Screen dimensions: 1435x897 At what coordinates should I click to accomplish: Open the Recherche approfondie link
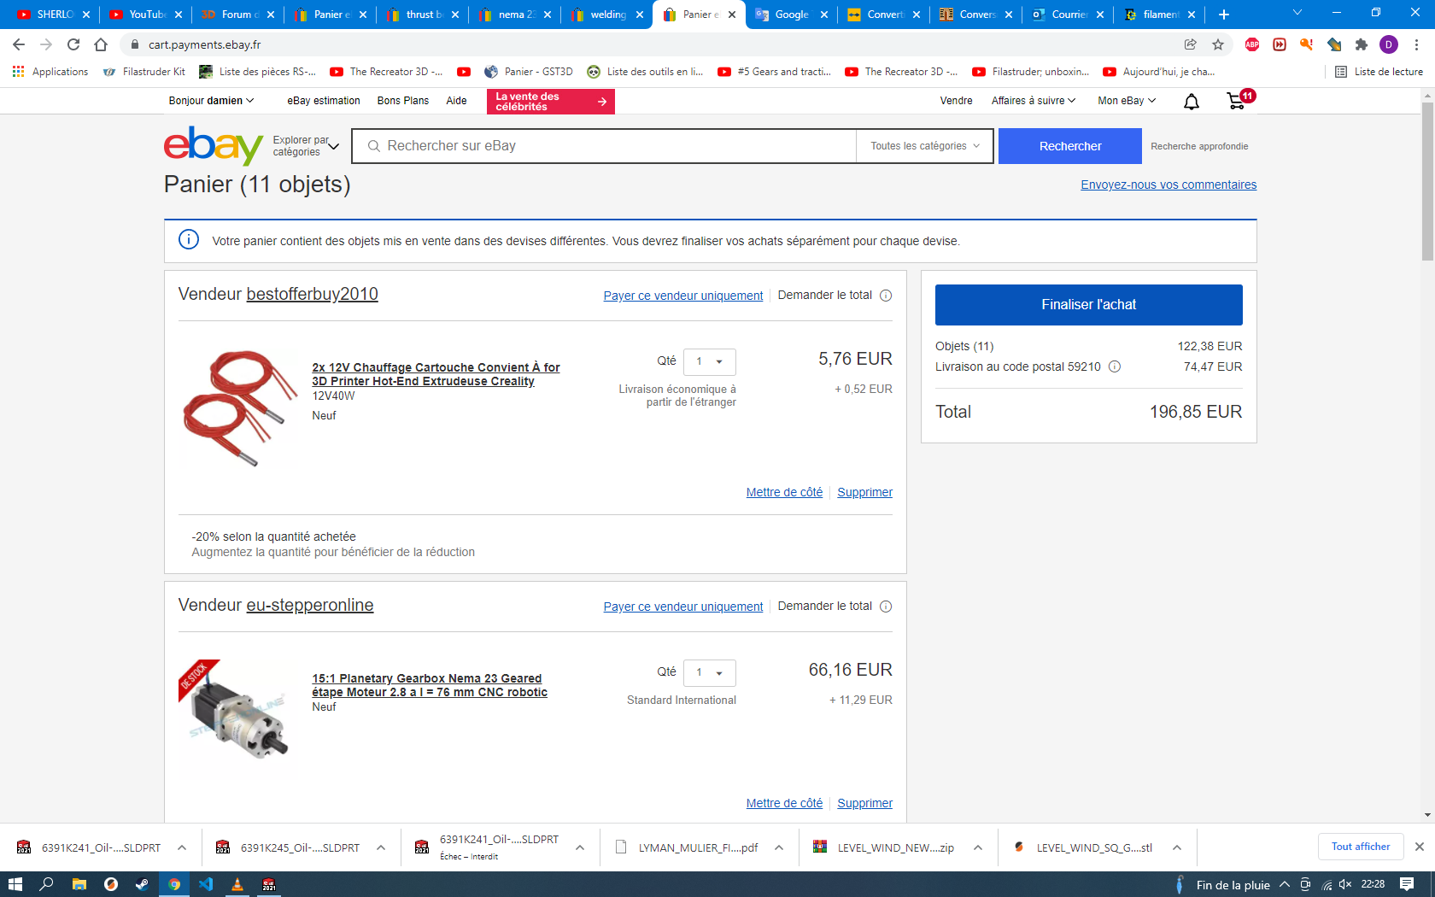[x=1199, y=146]
